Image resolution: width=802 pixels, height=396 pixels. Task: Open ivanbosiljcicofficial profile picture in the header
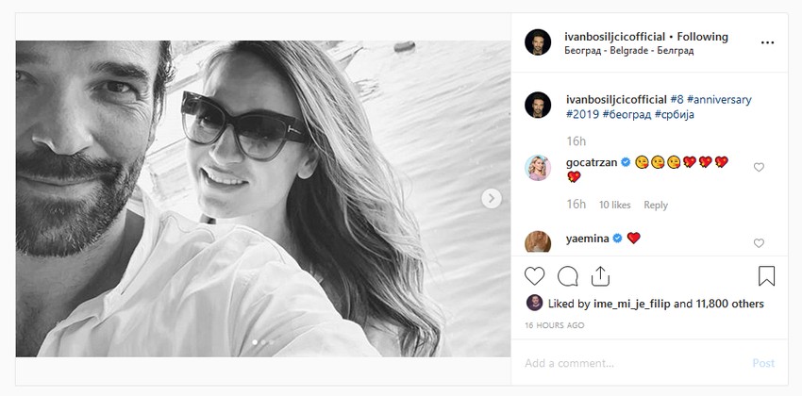pyautogui.click(x=538, y=42)
